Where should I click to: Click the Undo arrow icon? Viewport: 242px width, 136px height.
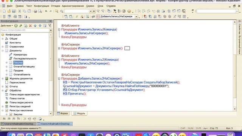click(x=46, y=11)
